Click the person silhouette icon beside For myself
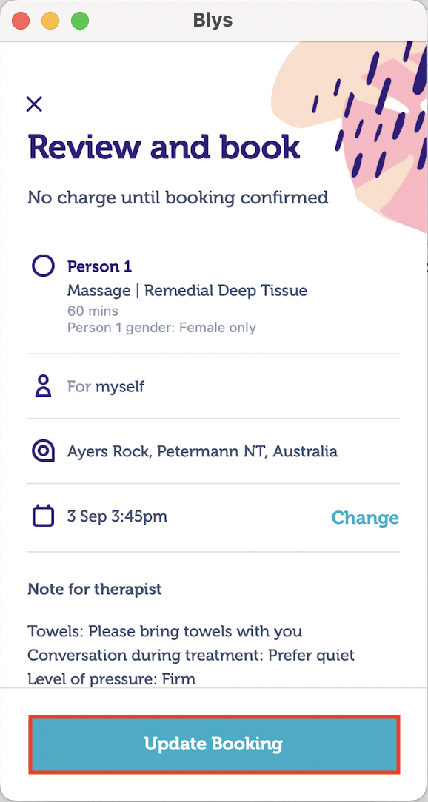 43,386
